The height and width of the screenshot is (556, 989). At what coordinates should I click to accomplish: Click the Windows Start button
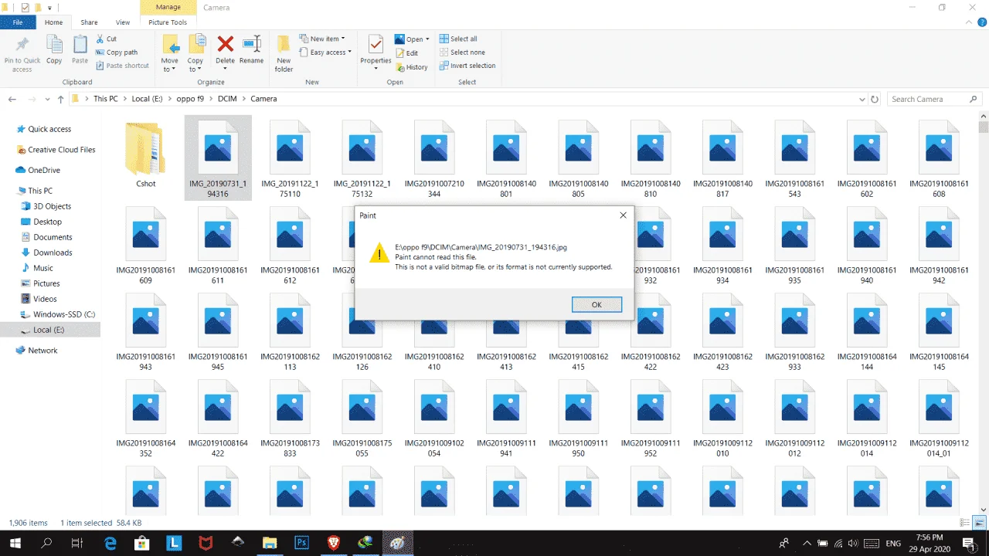click(x=15, y=543)
